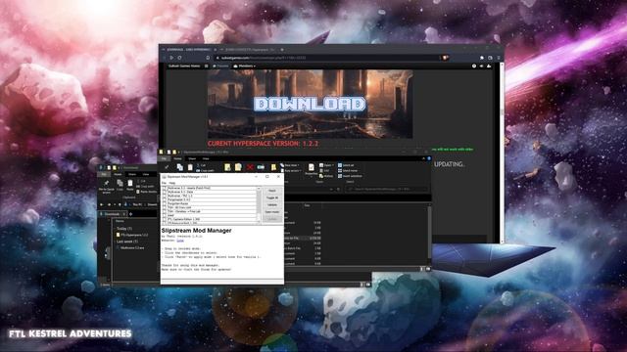
Task: Click Paste icon in Downloads Explorer ribbon
Action: point(130,185)
